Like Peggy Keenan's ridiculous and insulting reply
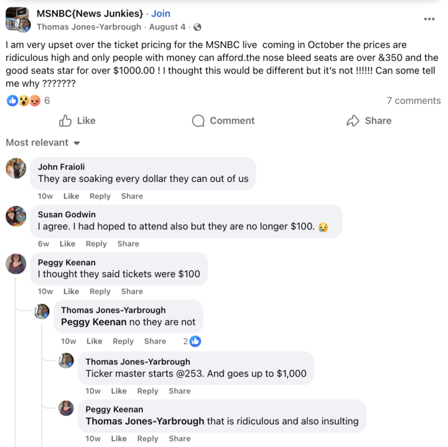 [119, 438]
